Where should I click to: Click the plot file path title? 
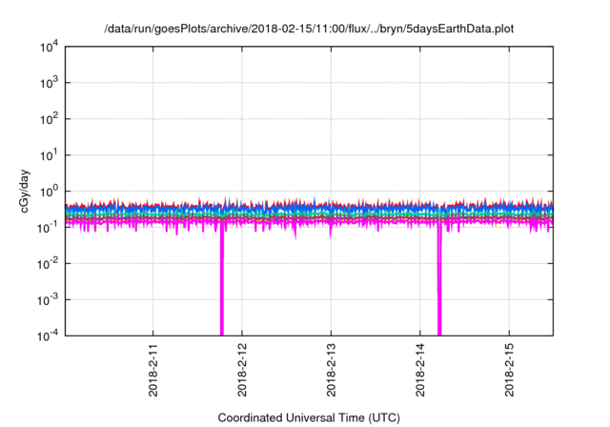[x=309, y=29]
